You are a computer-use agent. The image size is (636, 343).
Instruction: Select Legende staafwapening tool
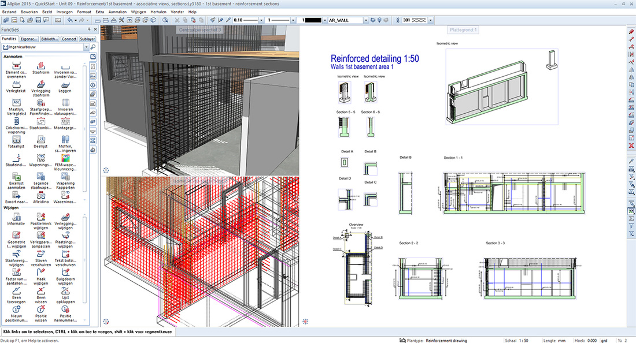coord(40,180)
